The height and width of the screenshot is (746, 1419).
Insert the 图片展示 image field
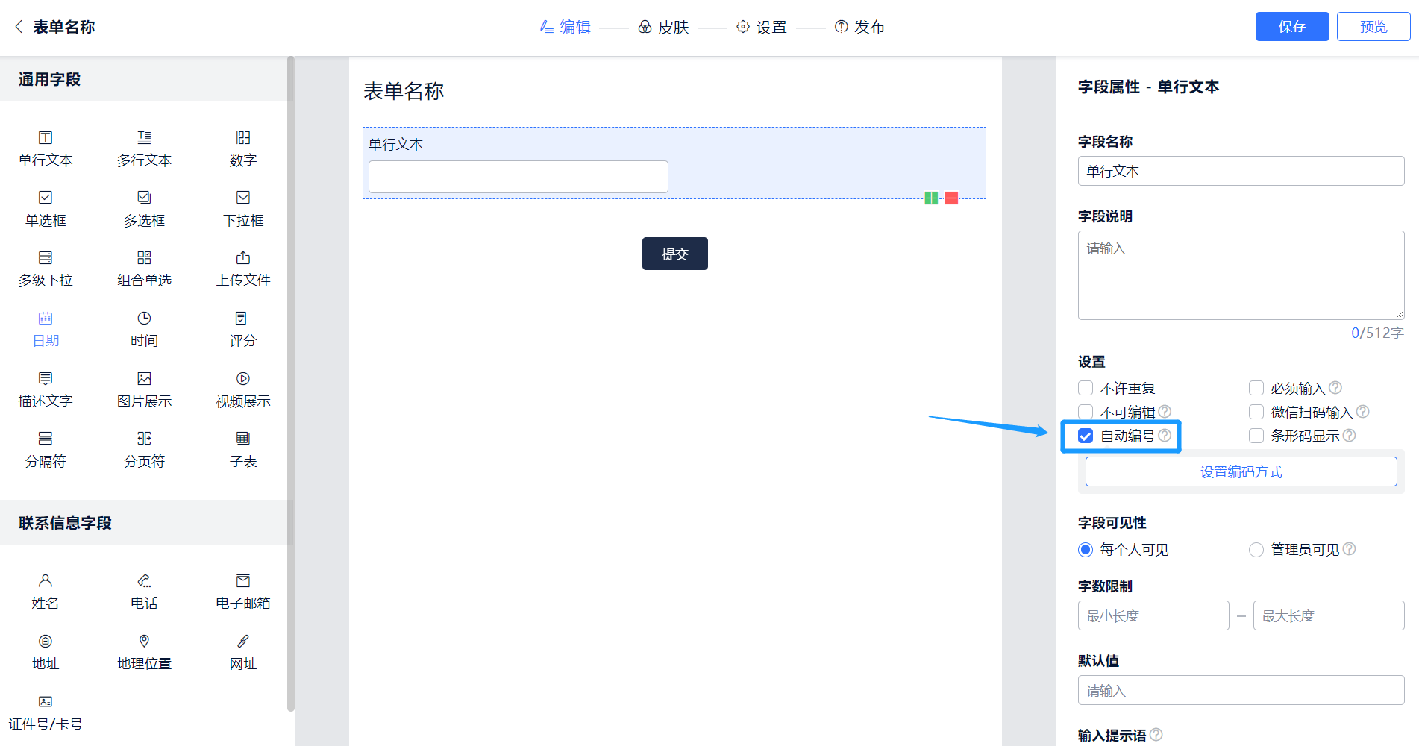point(144,389)
